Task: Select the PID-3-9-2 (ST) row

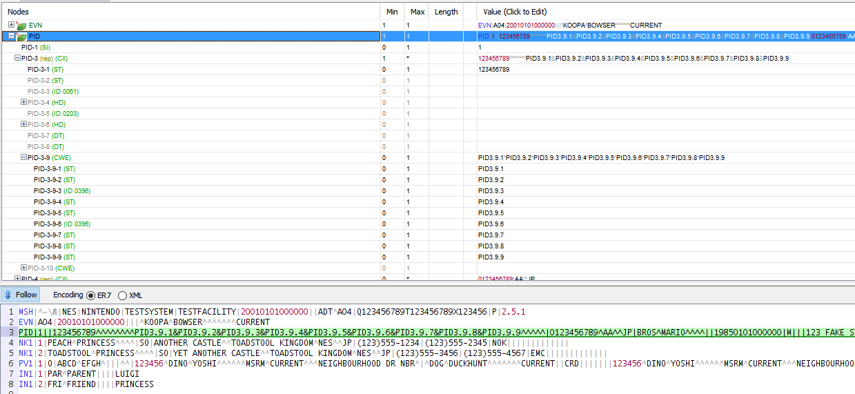Action: (x=190, y=180)
